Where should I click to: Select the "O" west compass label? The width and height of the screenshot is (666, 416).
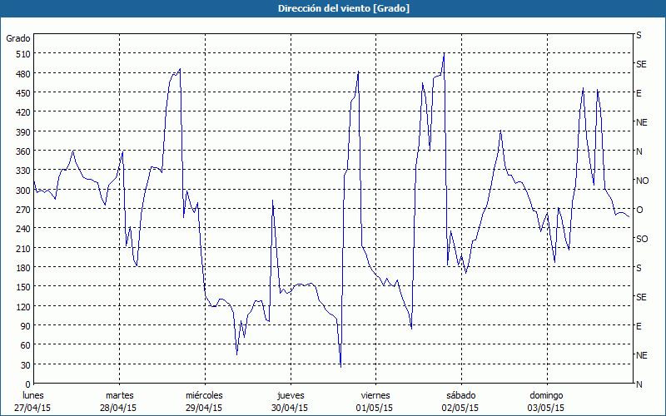(x=639, y=210)
